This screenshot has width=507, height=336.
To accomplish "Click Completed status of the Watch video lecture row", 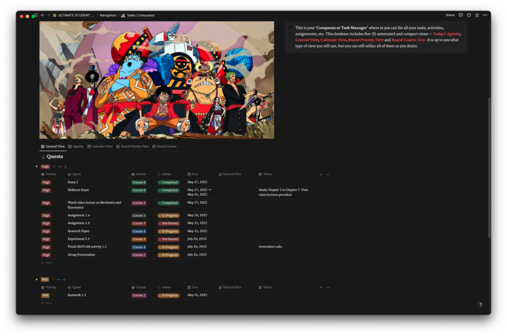I will pyautogui.click(x=168, y=203).
